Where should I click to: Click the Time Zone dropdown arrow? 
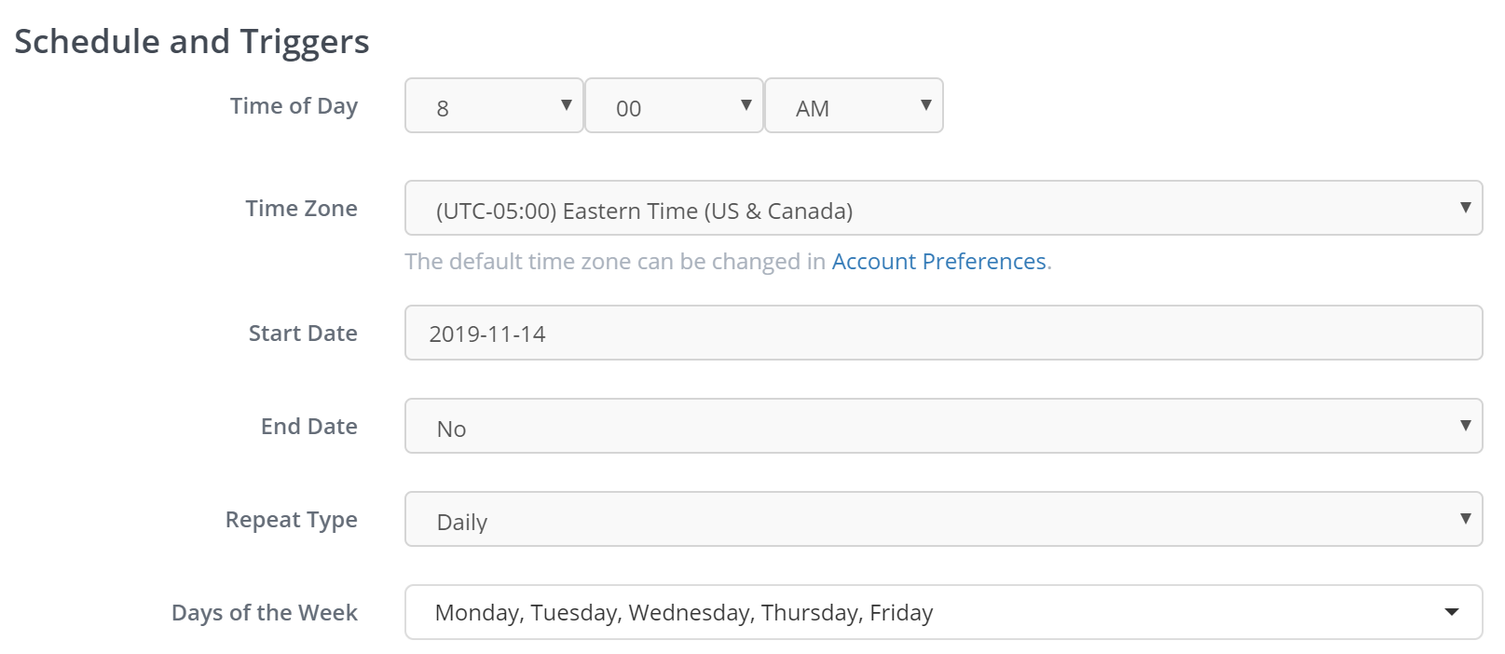1465,208
